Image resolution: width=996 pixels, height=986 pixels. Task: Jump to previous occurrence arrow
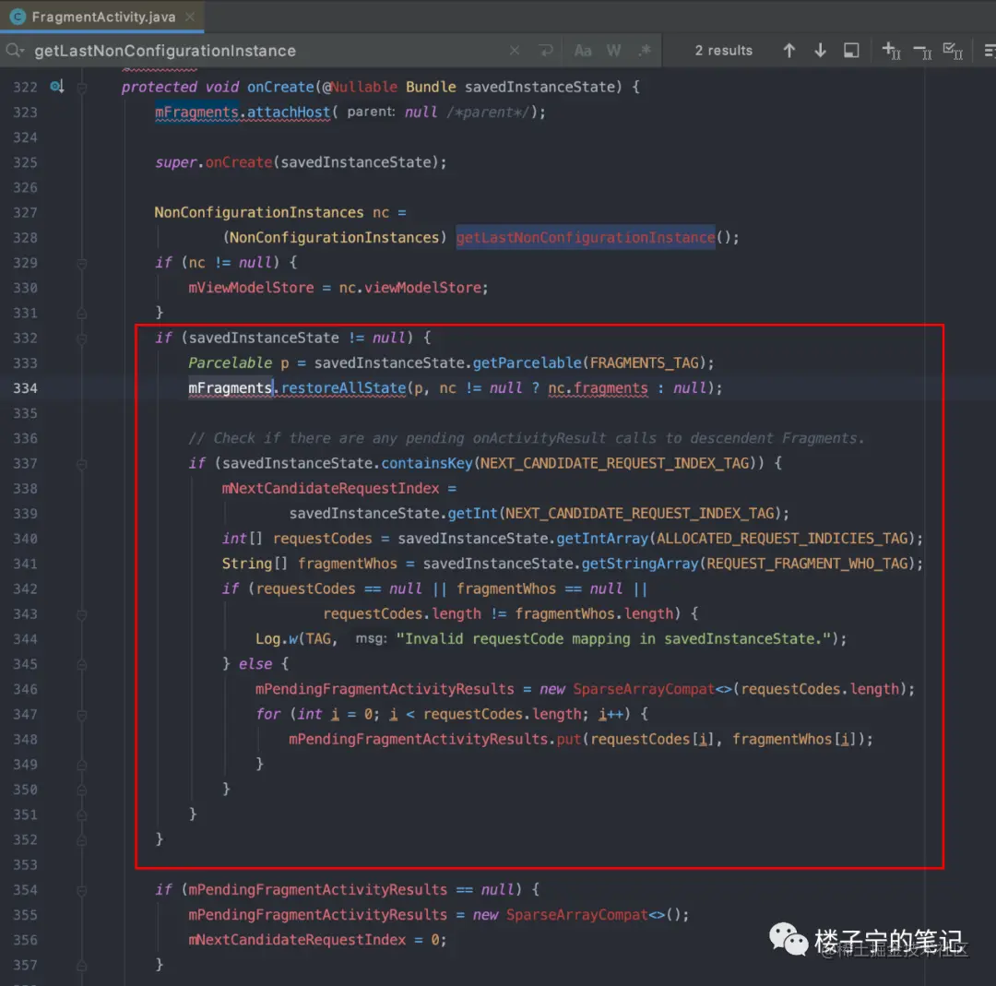pos(788,50)
